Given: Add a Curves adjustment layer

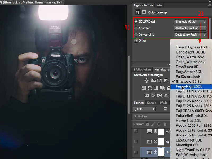Looking at the screenshot, I should coord(160,81).
